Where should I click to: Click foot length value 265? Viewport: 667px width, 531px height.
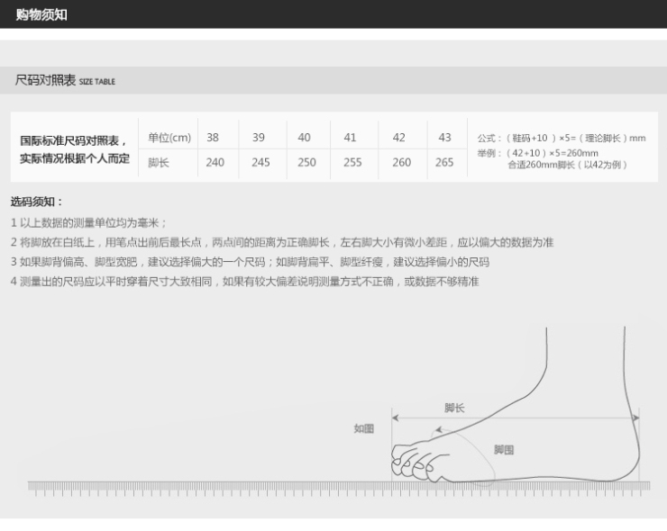(x=444, y=162)
